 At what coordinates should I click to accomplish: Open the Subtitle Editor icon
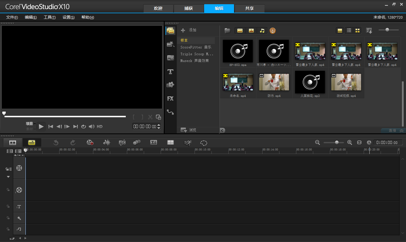tap(154, 143)
